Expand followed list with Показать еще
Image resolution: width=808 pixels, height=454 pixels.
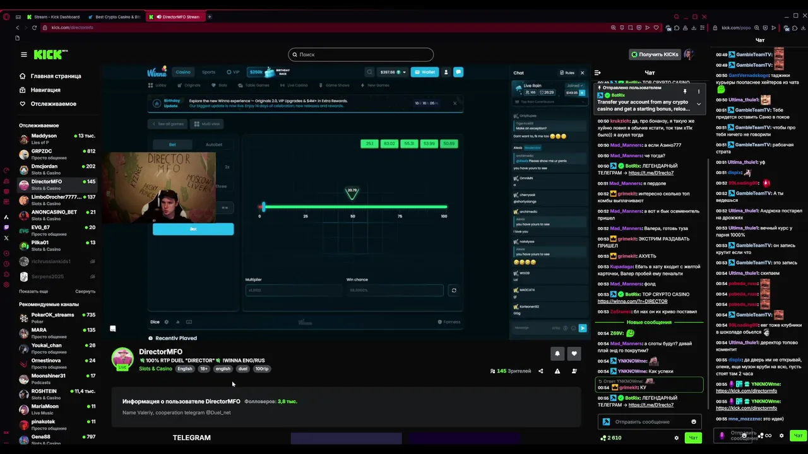[33, 291]
